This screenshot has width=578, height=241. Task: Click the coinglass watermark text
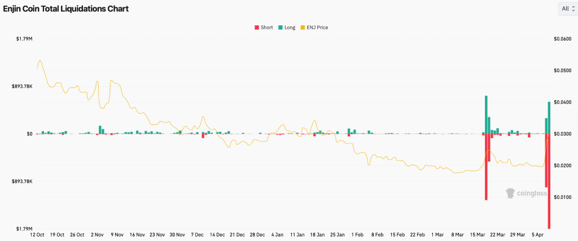(532, 194)
